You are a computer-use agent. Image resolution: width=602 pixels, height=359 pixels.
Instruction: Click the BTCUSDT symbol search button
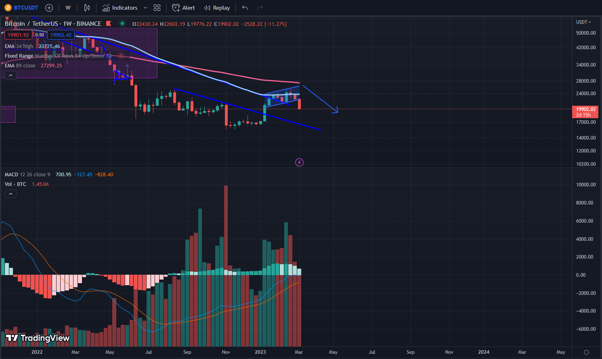(21, 8)
